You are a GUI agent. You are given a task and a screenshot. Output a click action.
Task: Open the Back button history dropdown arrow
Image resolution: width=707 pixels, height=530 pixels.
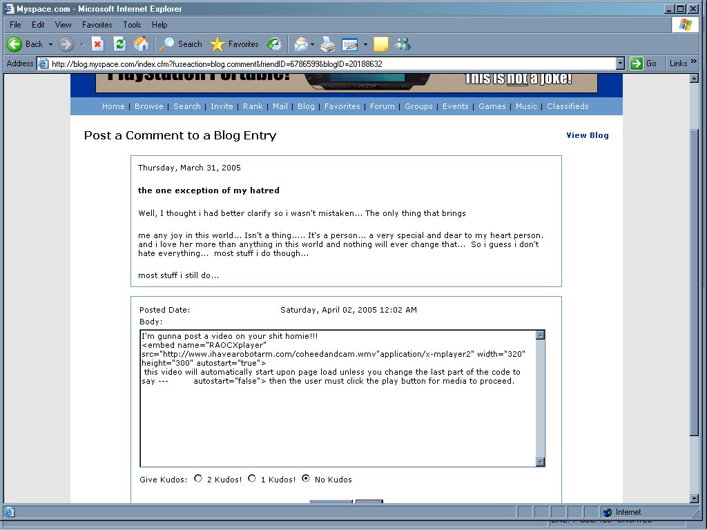click(50, 44)
